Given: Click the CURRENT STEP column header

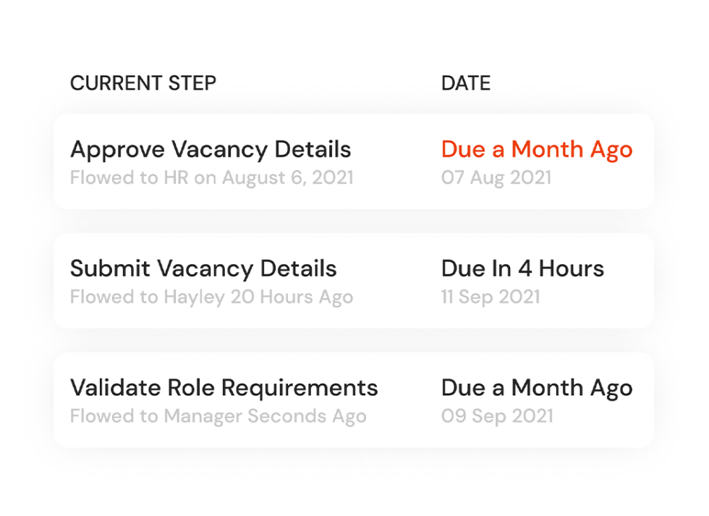Looking at the screenshot, I should click(x=143, y=83).
